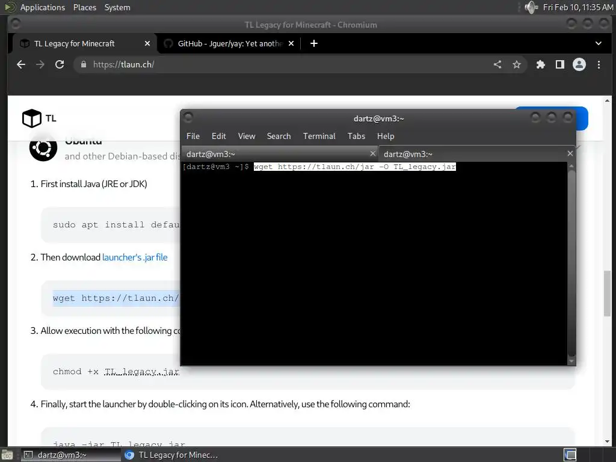Close the first terminal tab
Screen dimensions: 616x462
pos(373,153)
